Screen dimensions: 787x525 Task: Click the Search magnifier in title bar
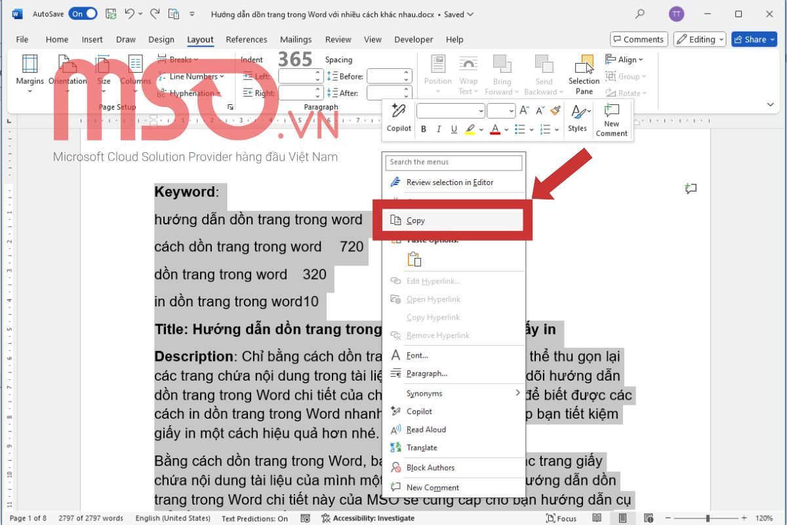(x=640, y=14)
